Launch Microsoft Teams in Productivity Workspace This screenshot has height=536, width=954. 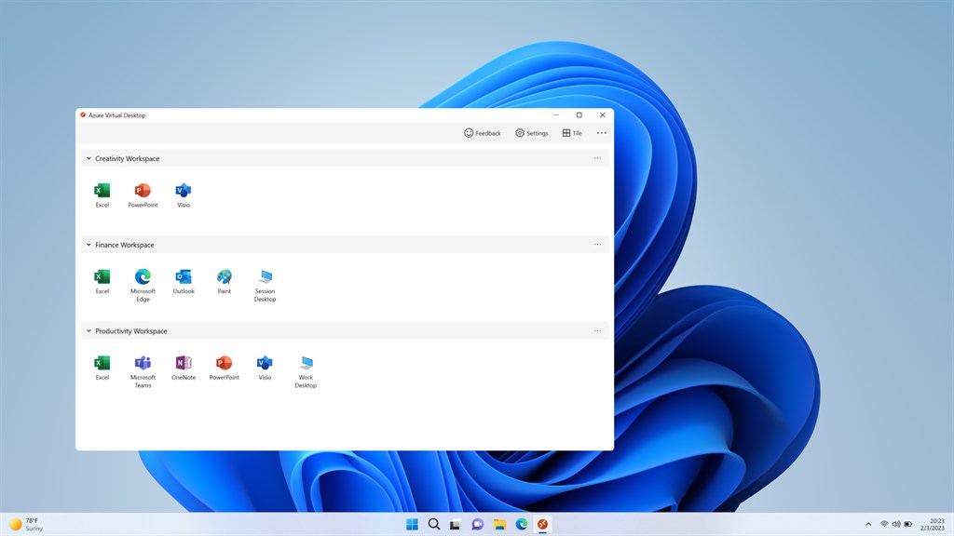(143, 371)
